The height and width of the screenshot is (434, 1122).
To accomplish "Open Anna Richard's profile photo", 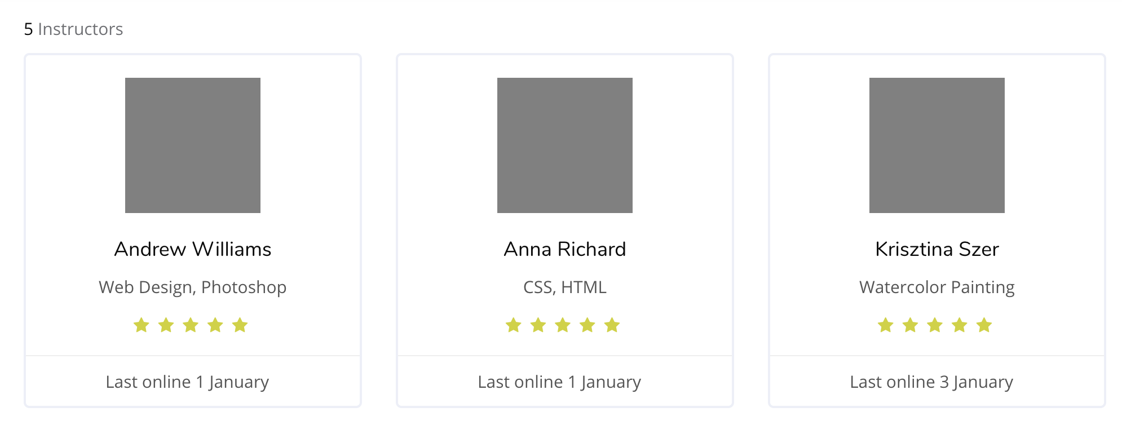I will [x=565, y=145].
